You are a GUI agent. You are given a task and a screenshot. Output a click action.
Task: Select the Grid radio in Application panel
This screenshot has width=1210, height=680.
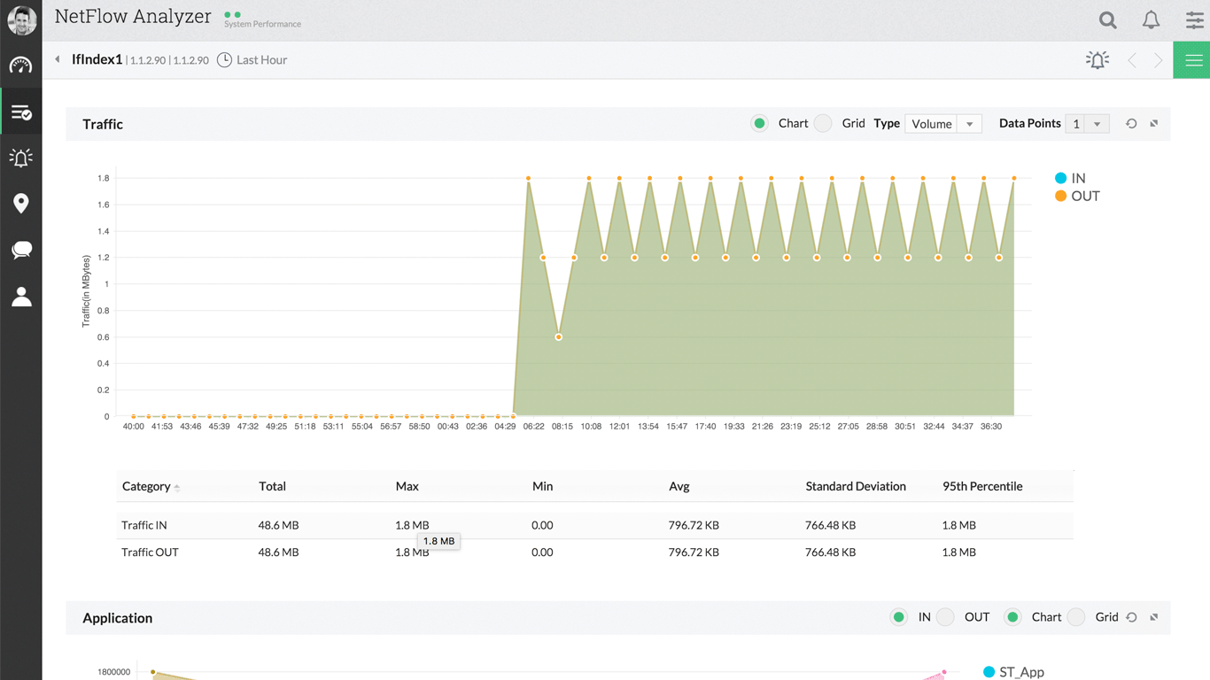[1076, 617]
